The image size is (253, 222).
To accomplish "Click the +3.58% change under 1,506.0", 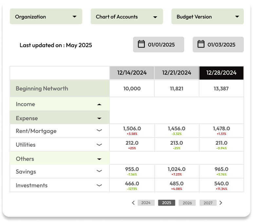I will pyautogui.click(x=132, y=134).
